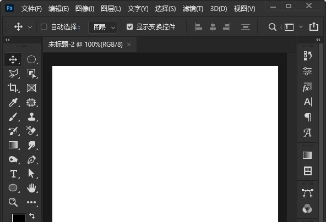The image size is (326, 222).
Task: Open the 滤镜(T) menu
Action: coord(193,9)
